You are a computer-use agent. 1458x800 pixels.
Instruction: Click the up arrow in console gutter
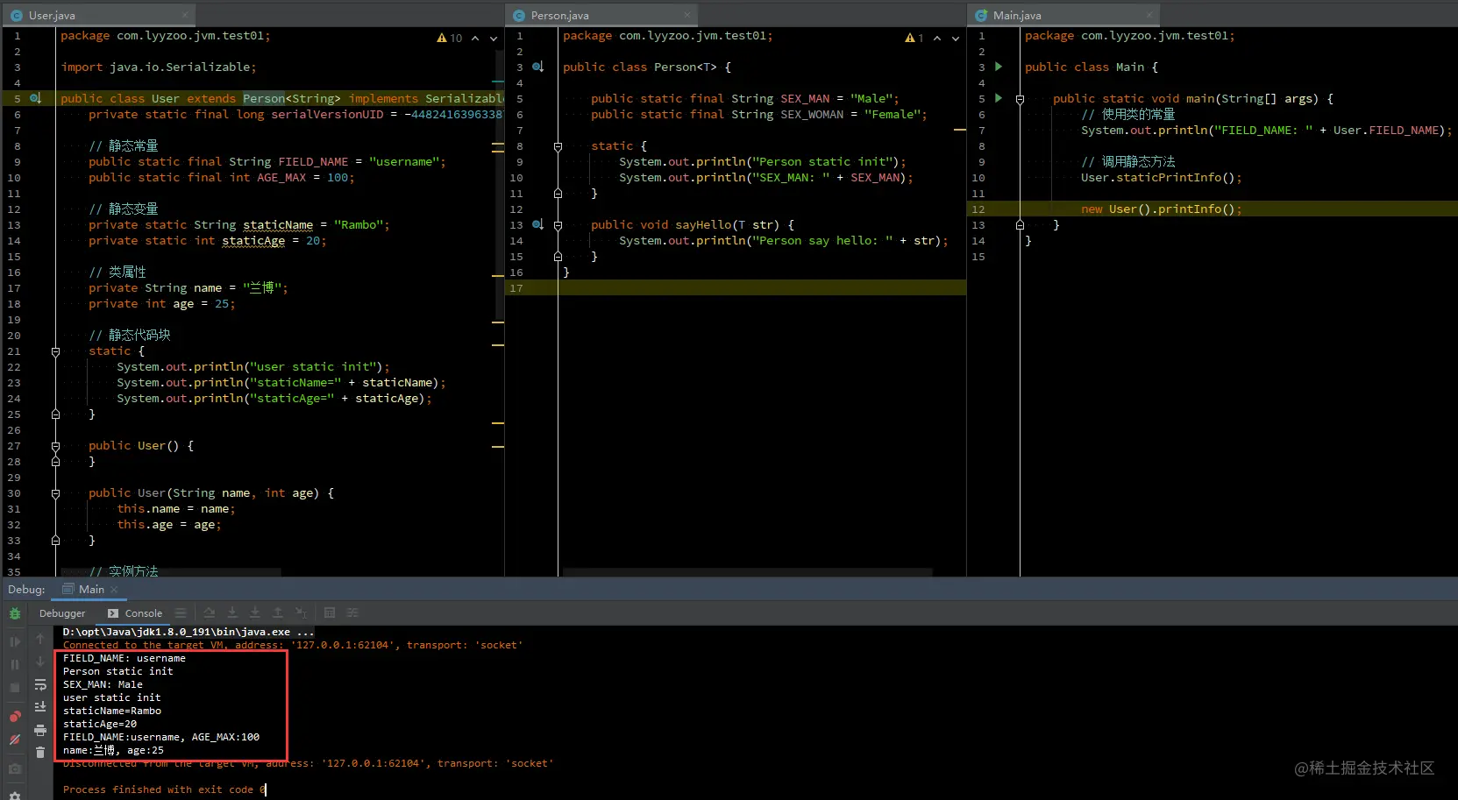(39, 640)
